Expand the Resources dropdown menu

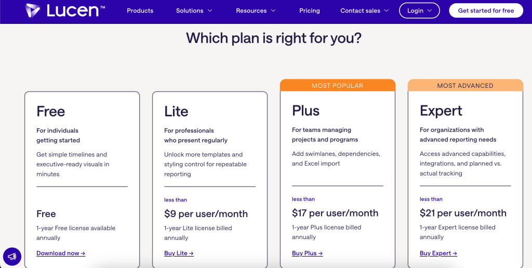[256, 10]
